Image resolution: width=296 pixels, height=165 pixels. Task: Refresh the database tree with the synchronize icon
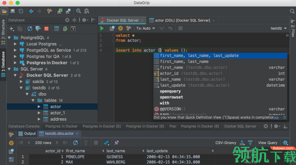click(30, 28)
